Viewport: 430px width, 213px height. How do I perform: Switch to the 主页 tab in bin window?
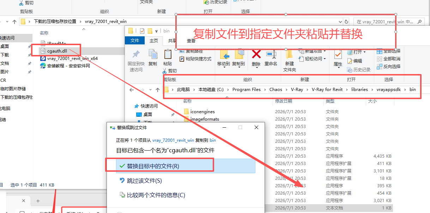pyautogui.click(x=154, y=41)
